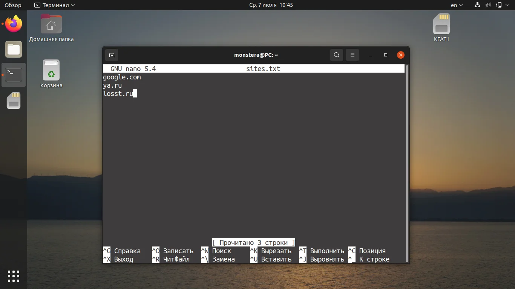Select the Домашняя папка desktop icon
This screenshot has height=289, width=515.
point(51,28)
